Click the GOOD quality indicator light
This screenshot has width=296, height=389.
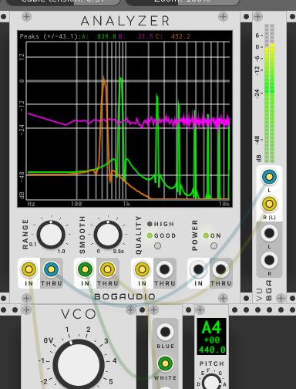pyautogui.click(x=150, y=235)
